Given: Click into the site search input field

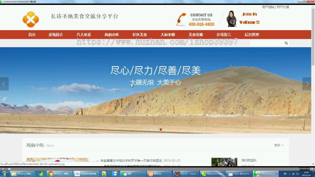Looking at the screenshot, I should (x=267, y=43).
